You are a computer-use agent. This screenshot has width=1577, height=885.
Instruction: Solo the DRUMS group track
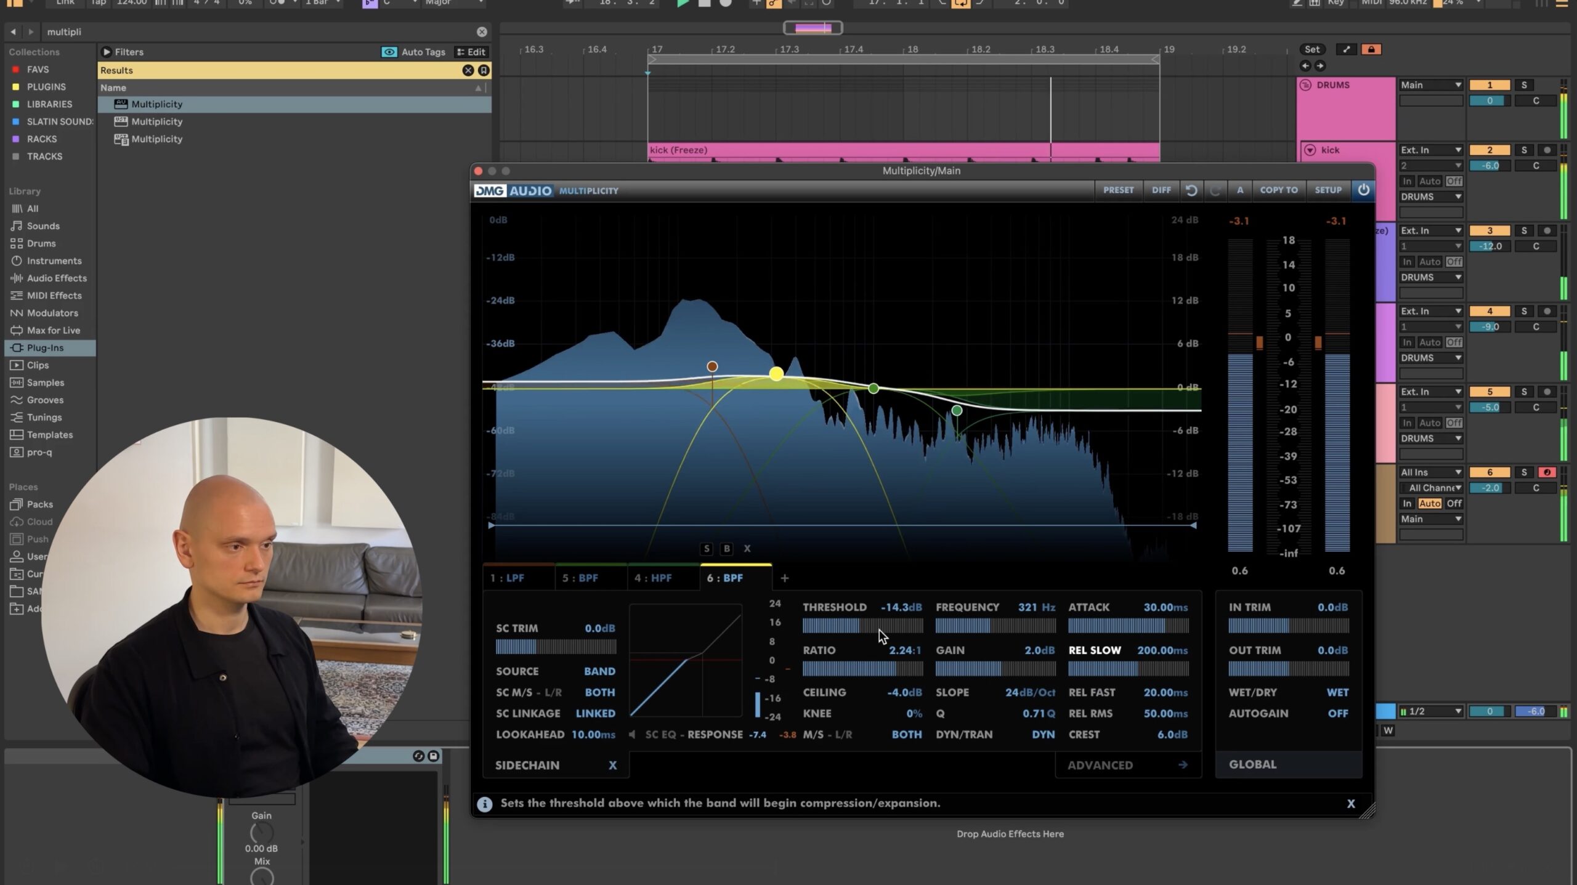[1524, 85]
